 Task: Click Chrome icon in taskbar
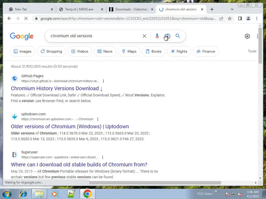[x=88, y=194]
